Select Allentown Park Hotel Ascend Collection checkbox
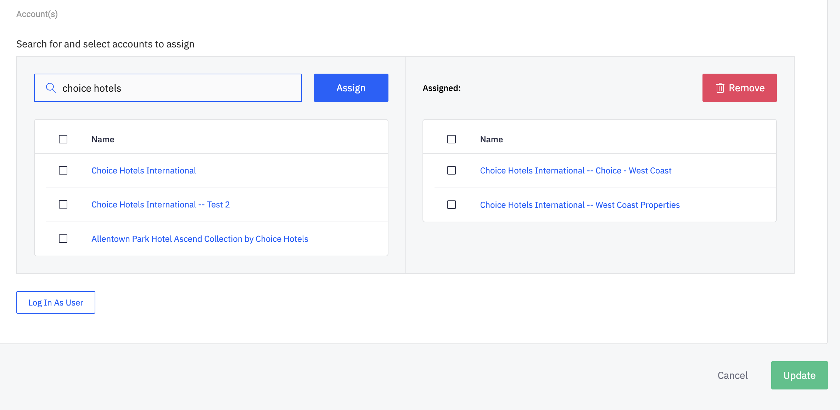Viewport: 840px width, 410px height. click(x=63, y=239)
